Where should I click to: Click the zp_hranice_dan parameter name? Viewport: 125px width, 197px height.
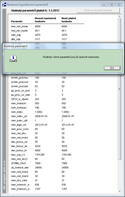[x=20, y=167]
